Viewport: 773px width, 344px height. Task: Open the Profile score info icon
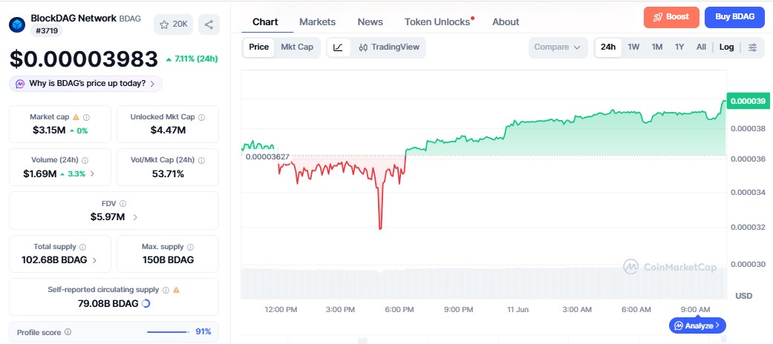[68, 332]
